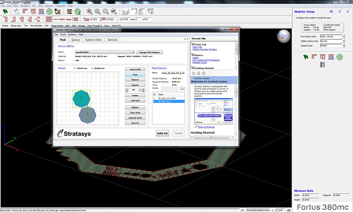Image resolution: width=353 pixels, height=213 pixels.
Task: Click the Repack button
Action: coord(135,85)
